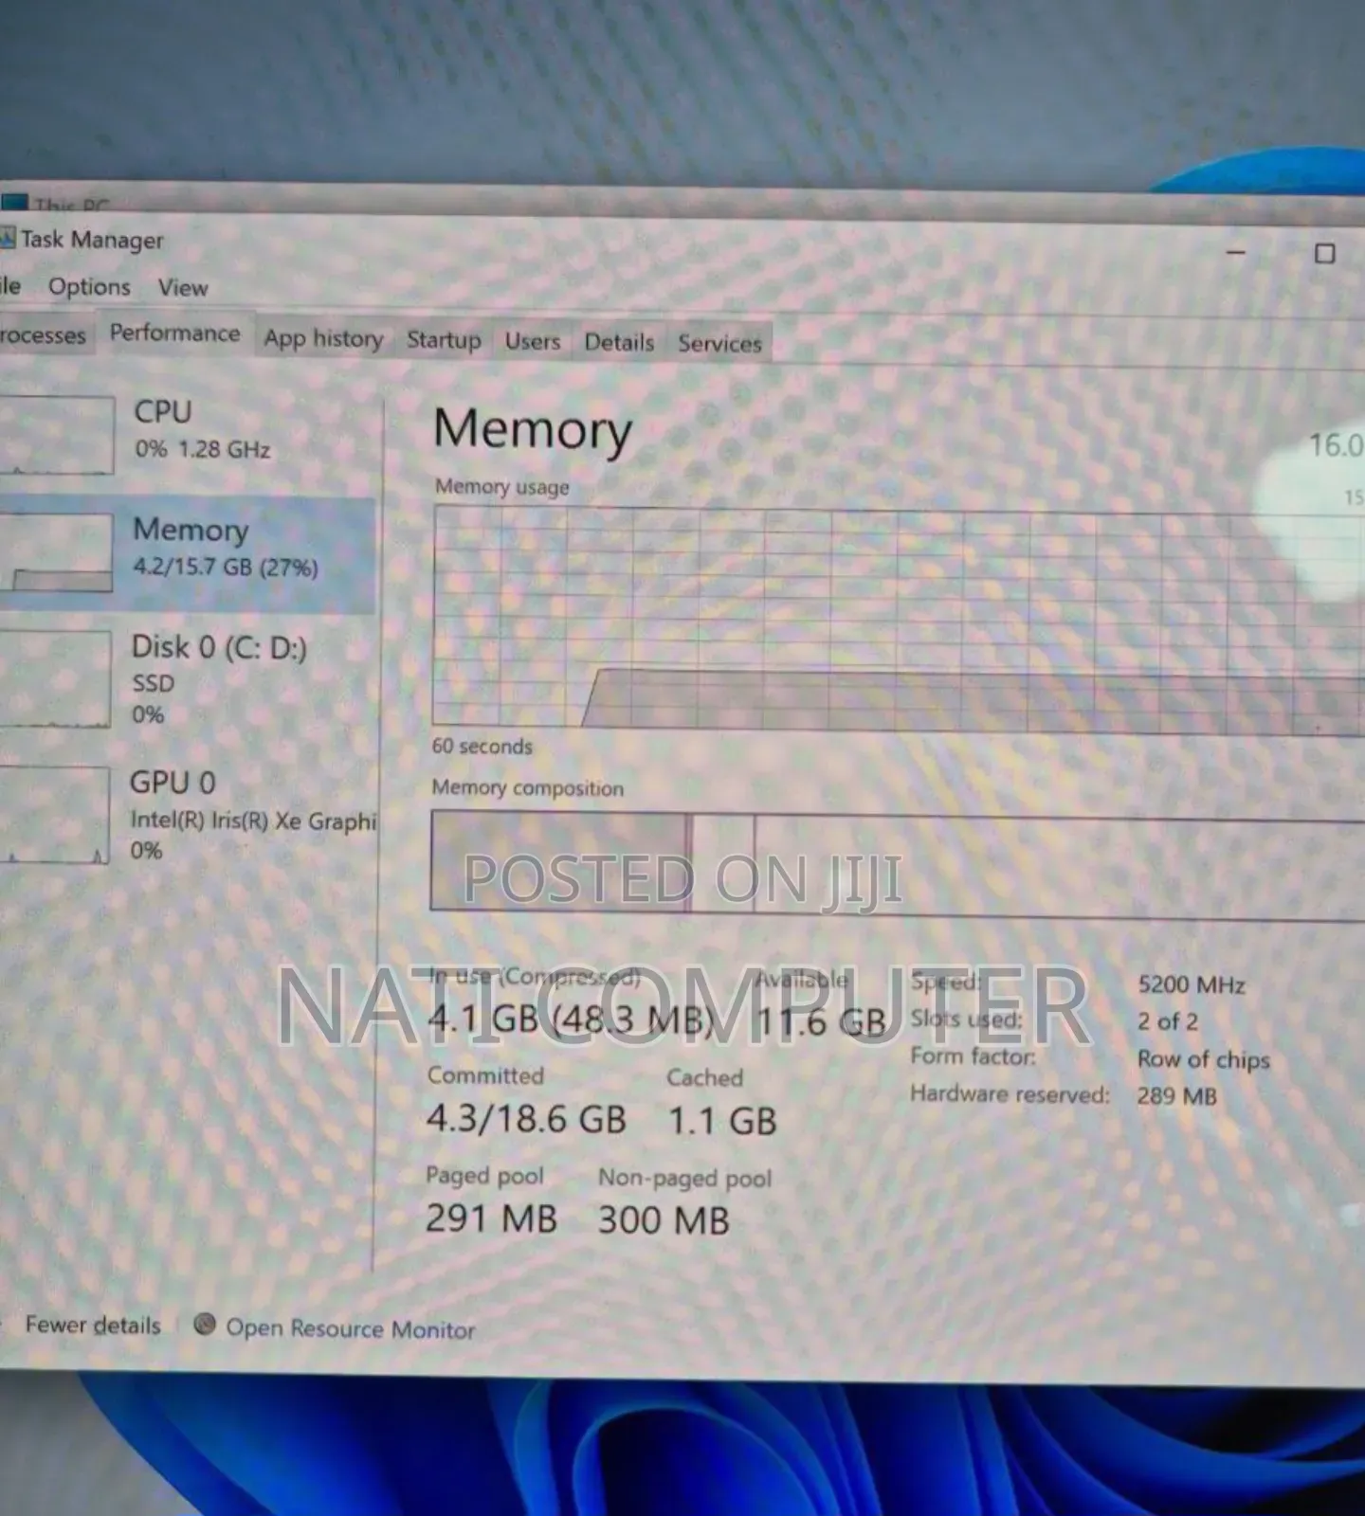Click the 'Memory usage' label
Image resolution: width=1365 pixels, height=1516 pixels.
coord(501,487)
